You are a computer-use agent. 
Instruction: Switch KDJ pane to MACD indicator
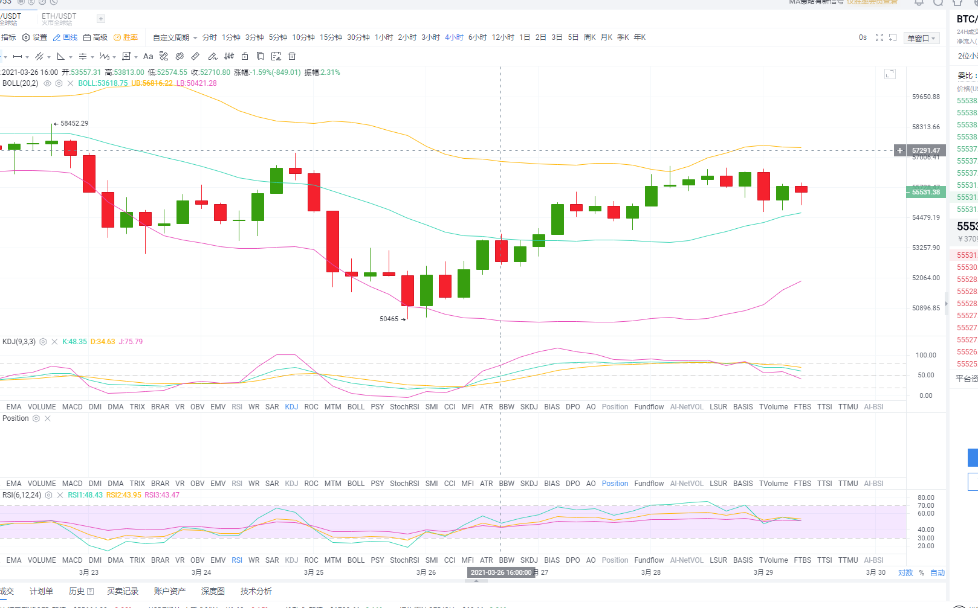coord(73,407)
